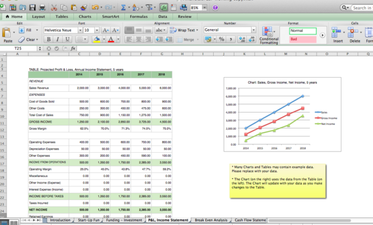Toggle the Formula Builder fx button in toolbar
This screenshot has width=373, height=225.
(163, 8)
